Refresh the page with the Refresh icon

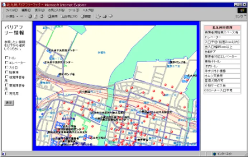[36, 16]
